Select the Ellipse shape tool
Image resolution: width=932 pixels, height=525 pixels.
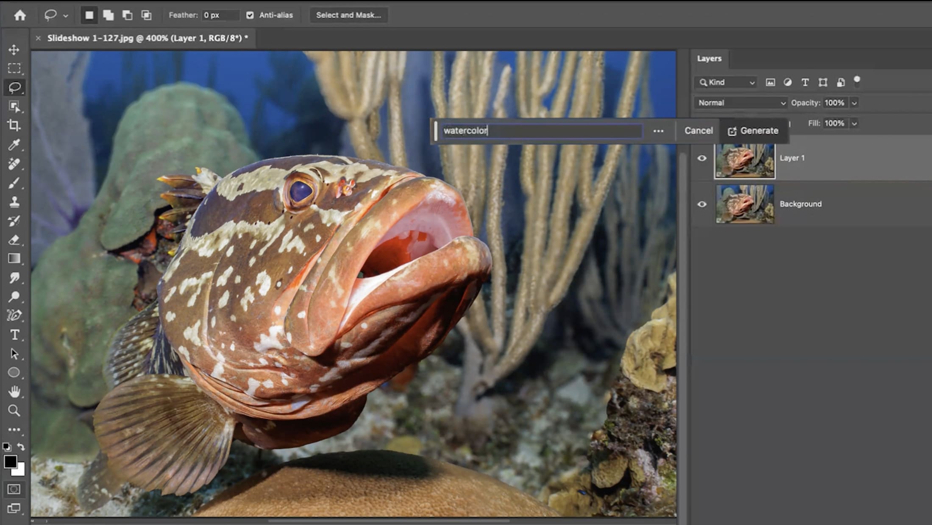point(14,372)
